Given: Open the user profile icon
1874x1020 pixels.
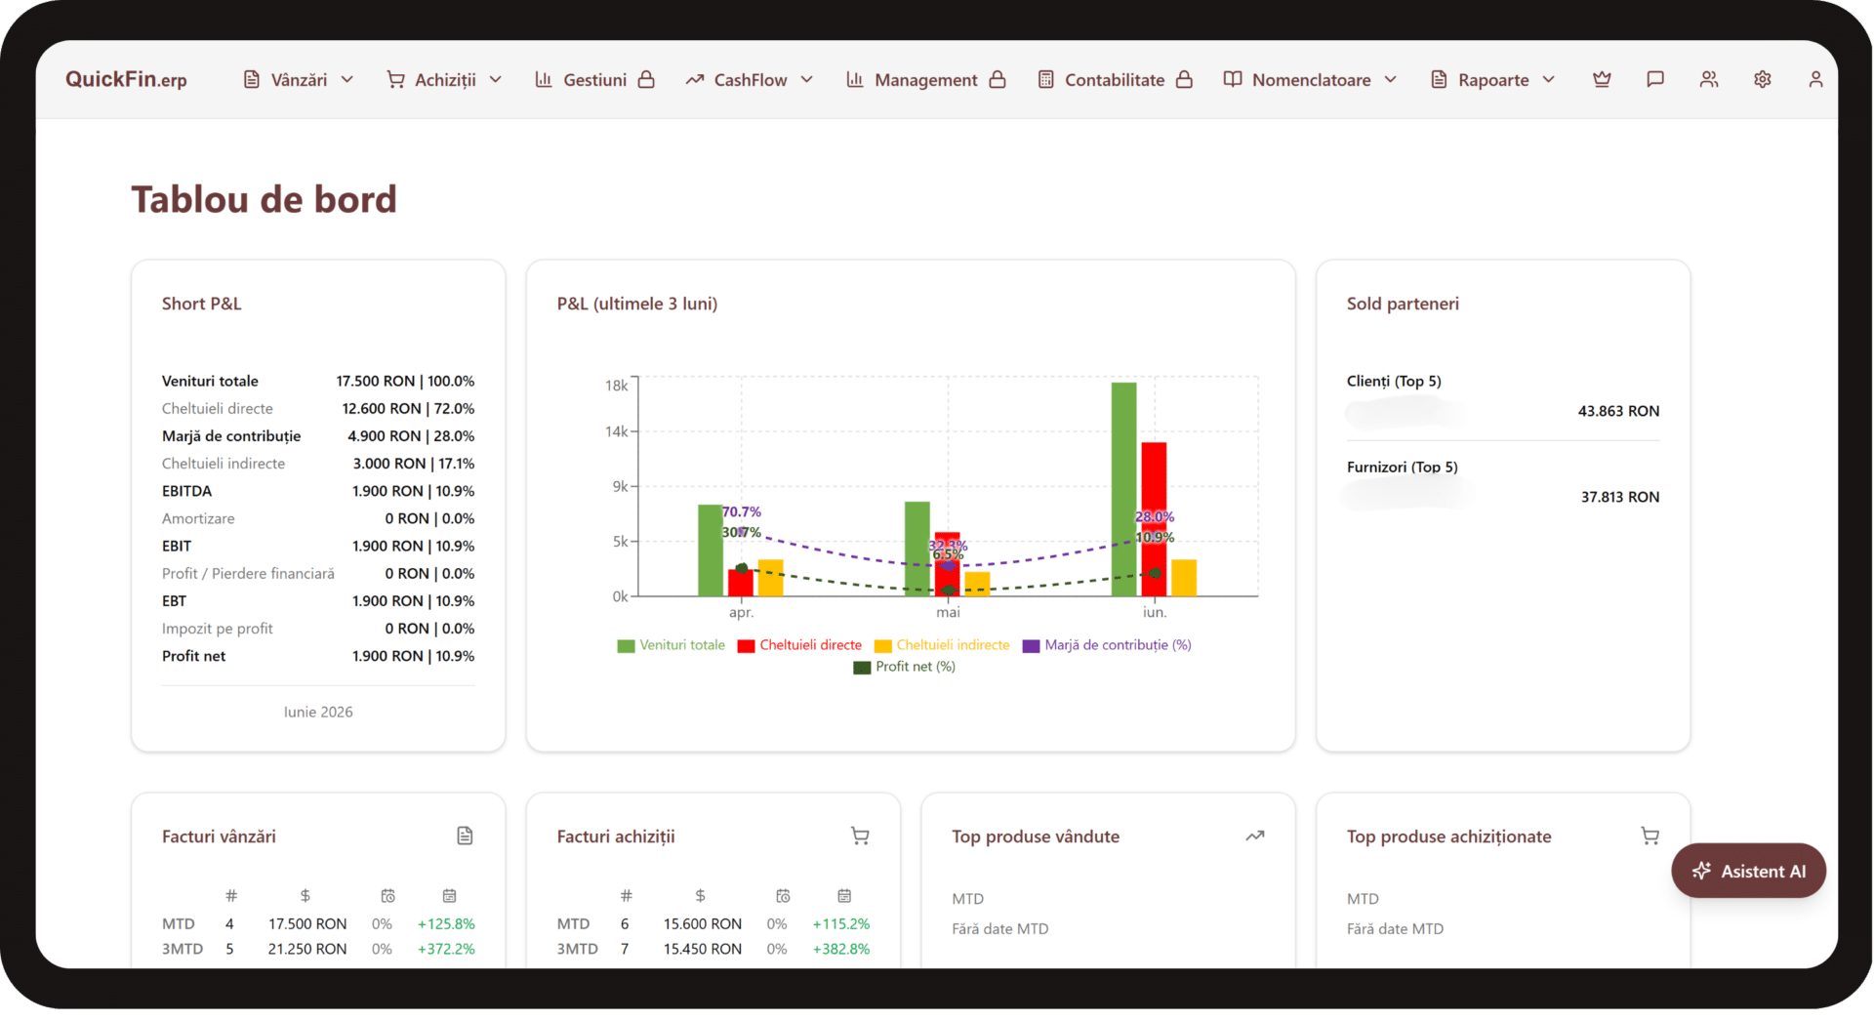Looking at the screenshot, I should click(x=1815, y=79).
